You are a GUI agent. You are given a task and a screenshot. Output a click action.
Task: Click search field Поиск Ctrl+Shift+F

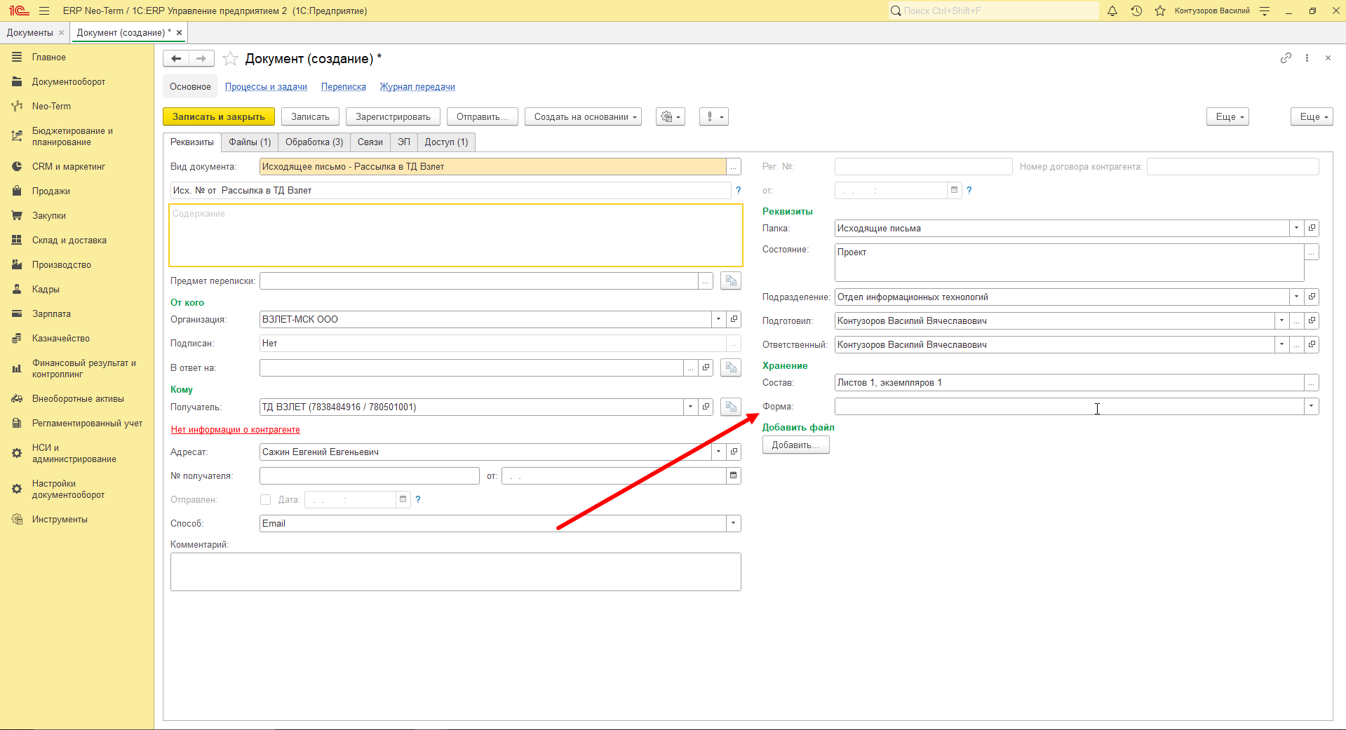click(993, 11)
